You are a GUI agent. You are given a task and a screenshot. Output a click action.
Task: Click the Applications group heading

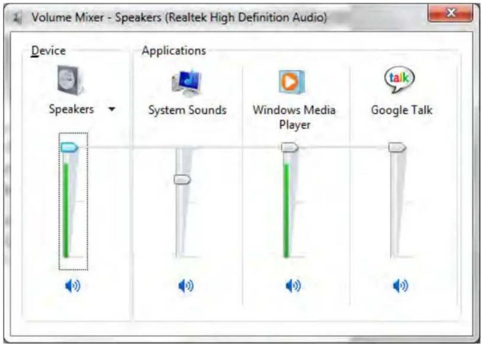[173, 50]
